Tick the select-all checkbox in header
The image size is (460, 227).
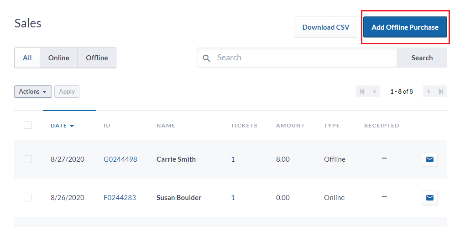28,125
